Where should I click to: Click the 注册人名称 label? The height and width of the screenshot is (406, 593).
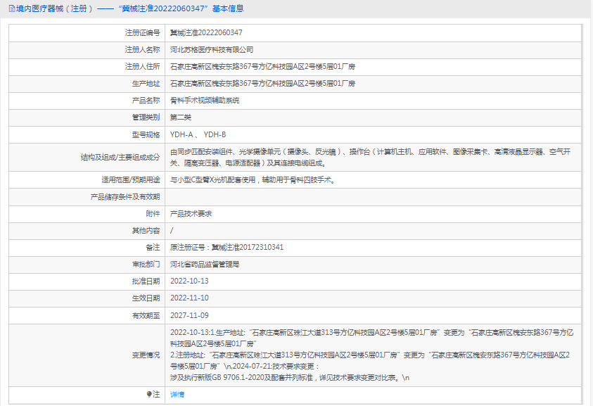tap(142, 49)
